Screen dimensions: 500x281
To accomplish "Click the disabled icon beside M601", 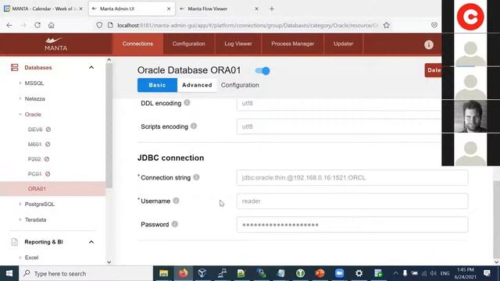I will [x=48, y=144].
